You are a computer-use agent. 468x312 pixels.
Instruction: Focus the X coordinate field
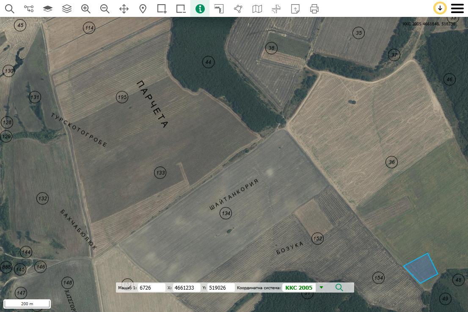[x=186, y=288]
